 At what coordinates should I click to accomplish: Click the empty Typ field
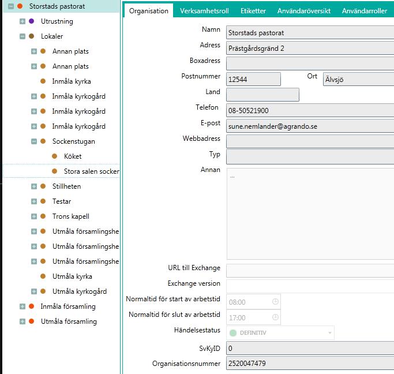coord(310,157)
